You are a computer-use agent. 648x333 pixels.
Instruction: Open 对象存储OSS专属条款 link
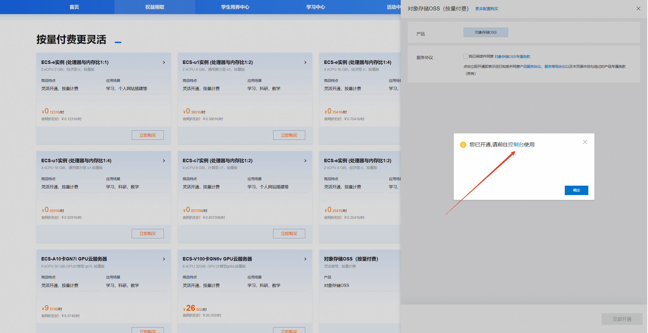(x=512, y=57)
